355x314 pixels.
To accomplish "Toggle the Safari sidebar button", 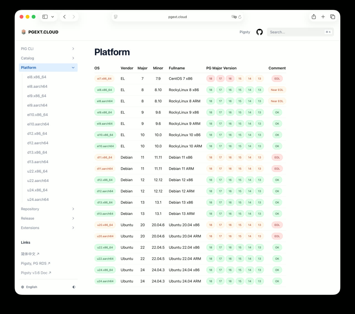I will pos(45,17).
